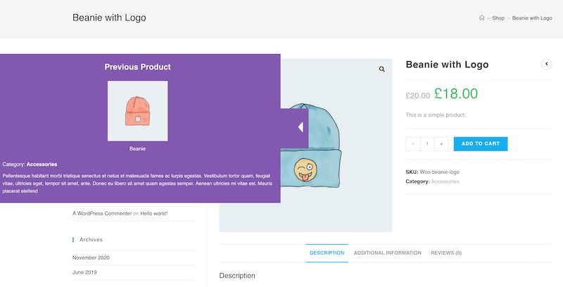Image resolution: width=563 pixels, height=287 pixels.
Task: Open November 2020 archive
Action: point(91,257)
